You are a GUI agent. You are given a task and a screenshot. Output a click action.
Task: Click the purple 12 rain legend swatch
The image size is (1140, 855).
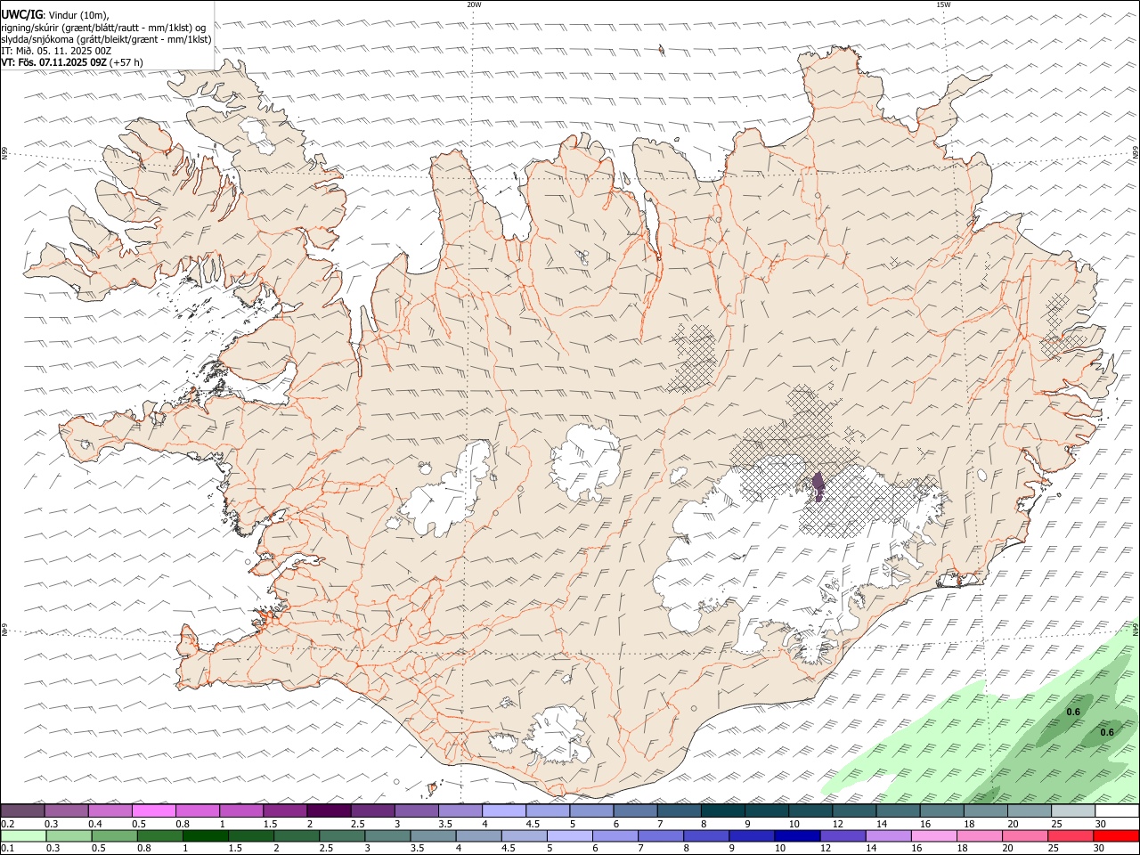click(x=842, y=836)
